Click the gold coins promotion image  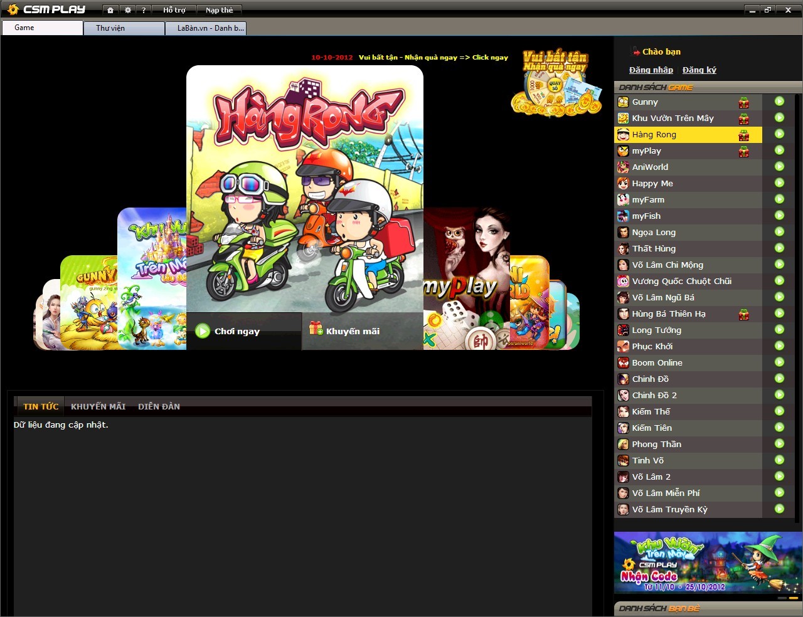(x=555, y=83)
